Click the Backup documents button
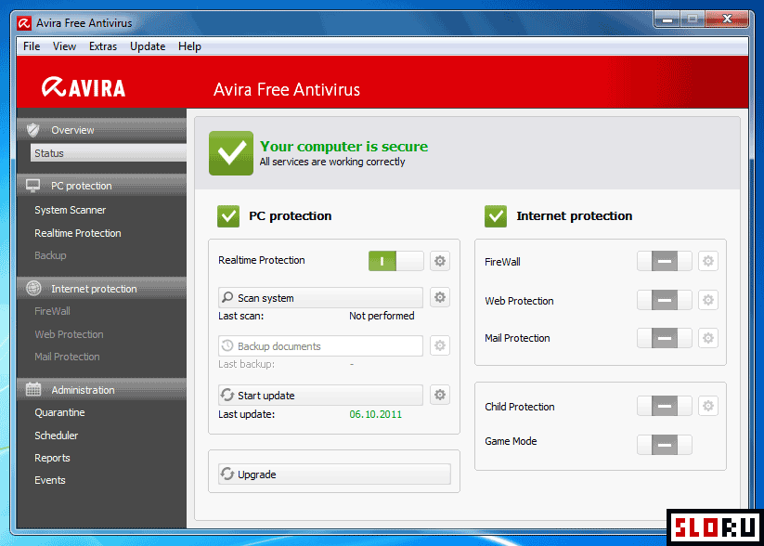Screen dimensions: 764x546 [x=320, y=345]
